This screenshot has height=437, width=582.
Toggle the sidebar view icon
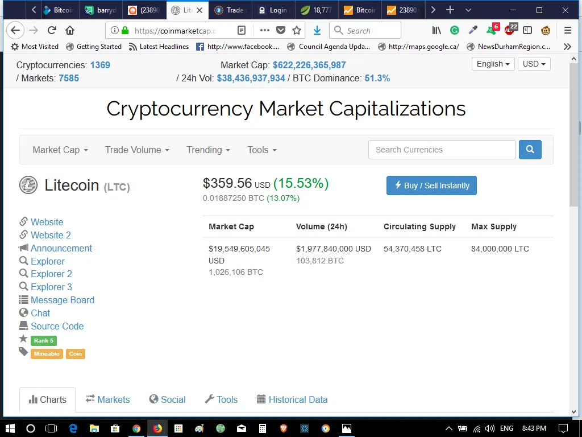coord(527,31)
